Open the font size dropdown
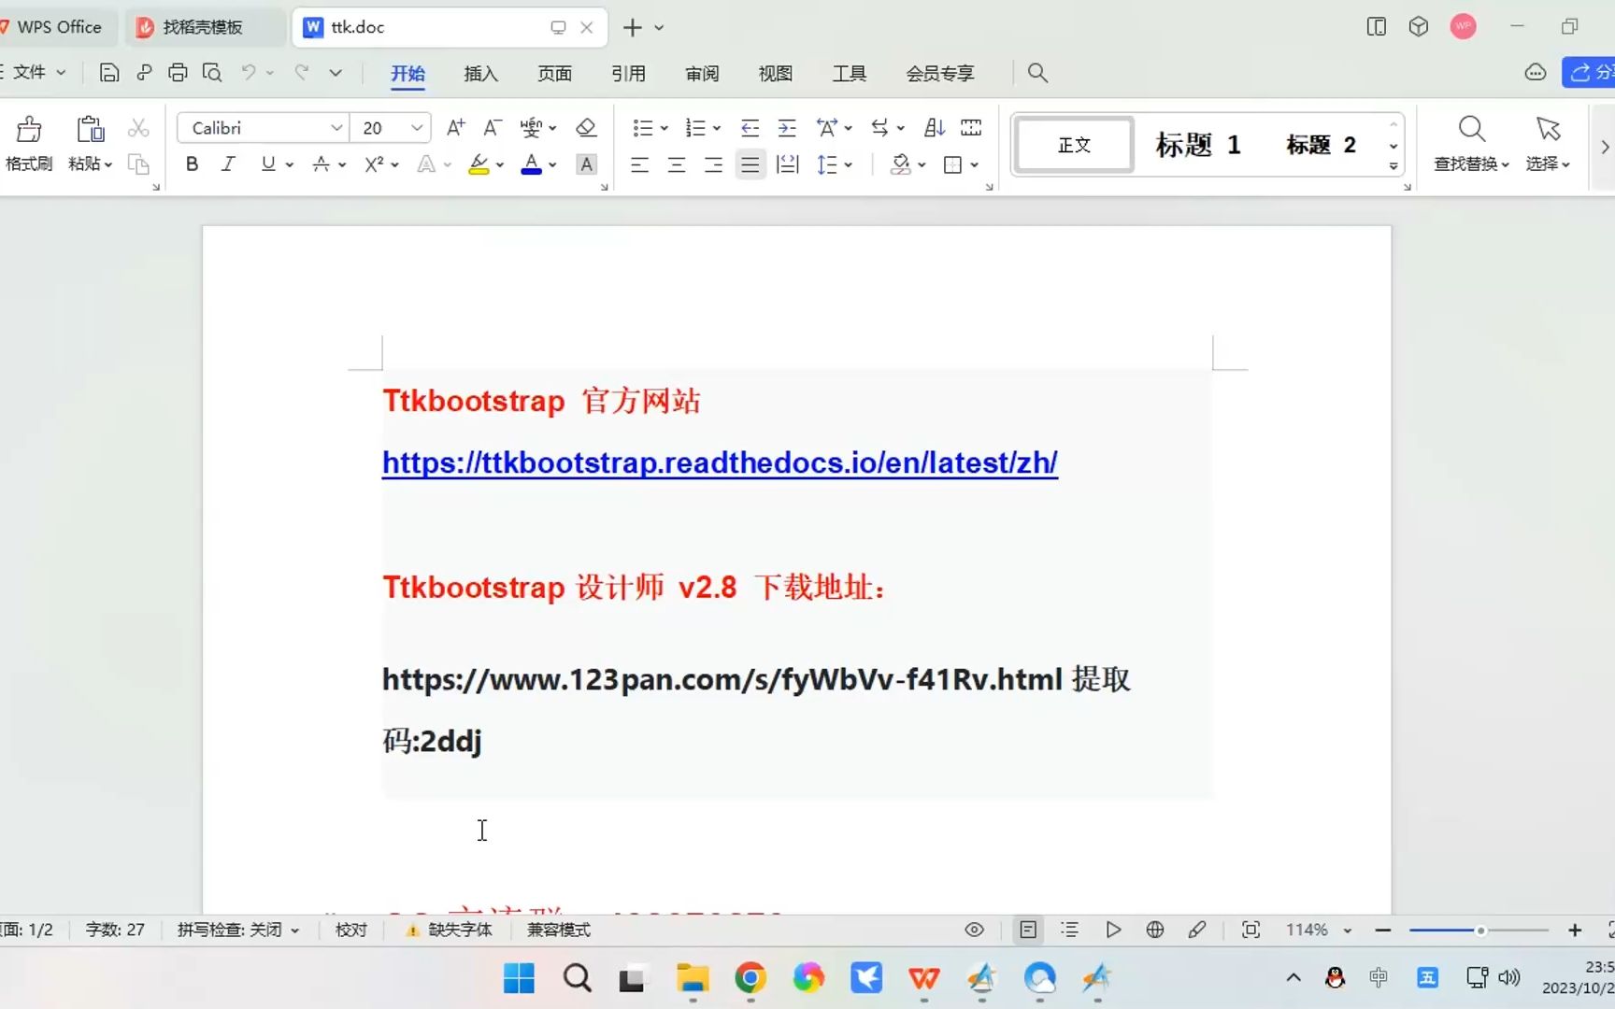 point(417,128)
